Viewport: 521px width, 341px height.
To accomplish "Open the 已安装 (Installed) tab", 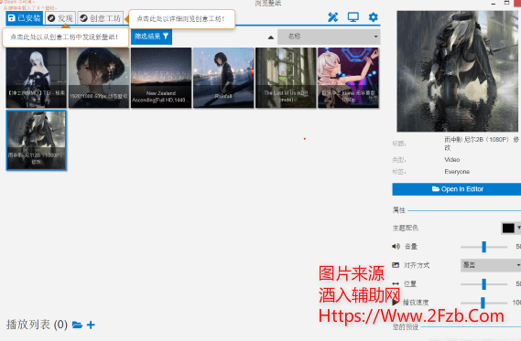I will click(x=24, y=18).
